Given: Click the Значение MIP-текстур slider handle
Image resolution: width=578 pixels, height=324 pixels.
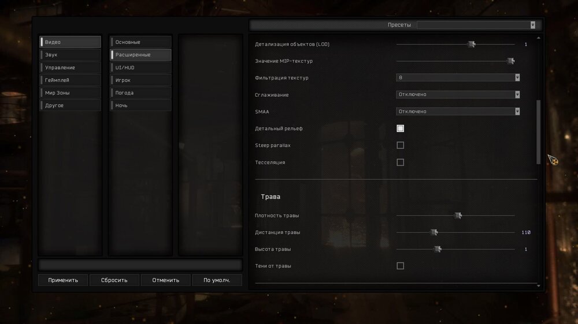Looking at the screenshot, I should [x=510, y=61].
